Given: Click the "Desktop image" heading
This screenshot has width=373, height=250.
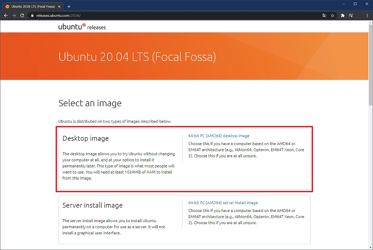Looking at the screenshot, I should tap(85, 139).
